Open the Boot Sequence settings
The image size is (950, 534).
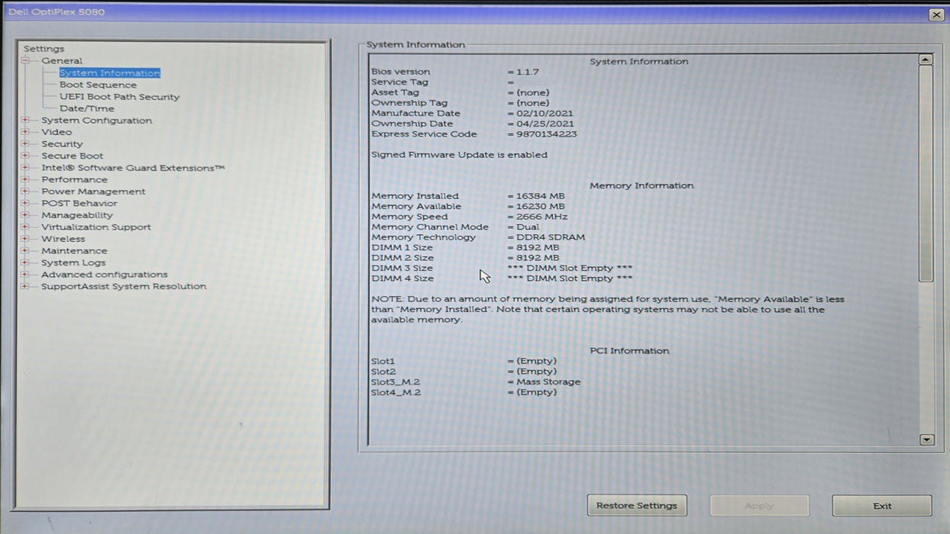click(x=99, y=85)
